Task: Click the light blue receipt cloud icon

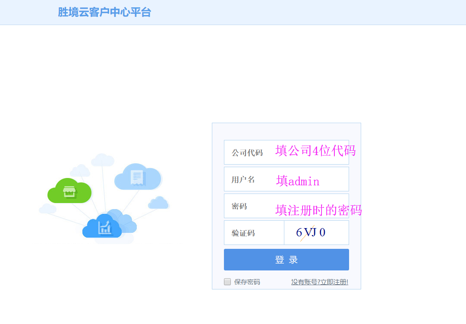Action: pyautogui.click(x=137, y=177)
